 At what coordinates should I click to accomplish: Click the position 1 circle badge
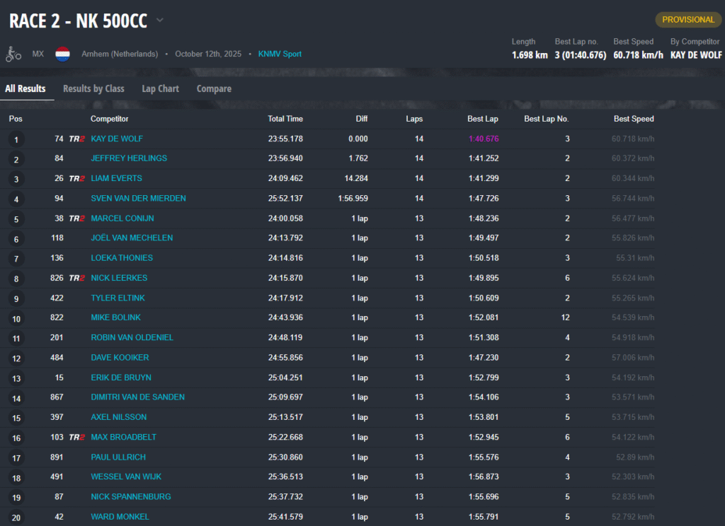pos(16,139)
